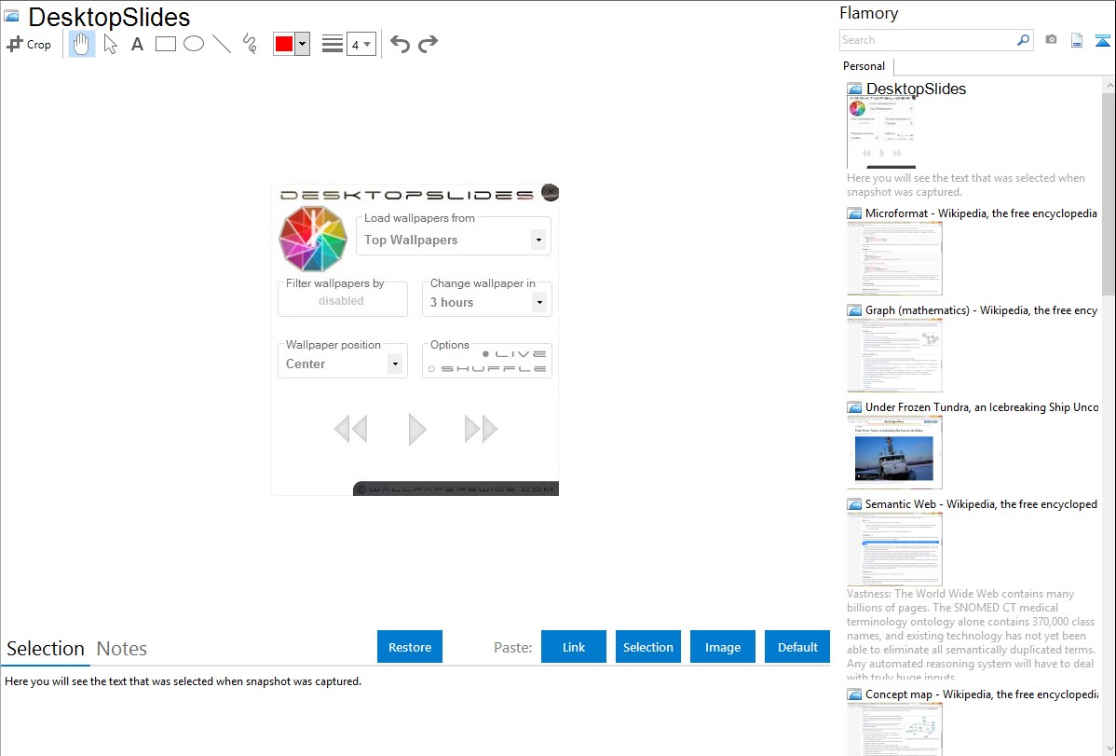Open the Under Frozen Tundra snapshot thumbnail
The width and height of the screenshot is (1116, 756).
pyautogui.click(x=894, y=452)
